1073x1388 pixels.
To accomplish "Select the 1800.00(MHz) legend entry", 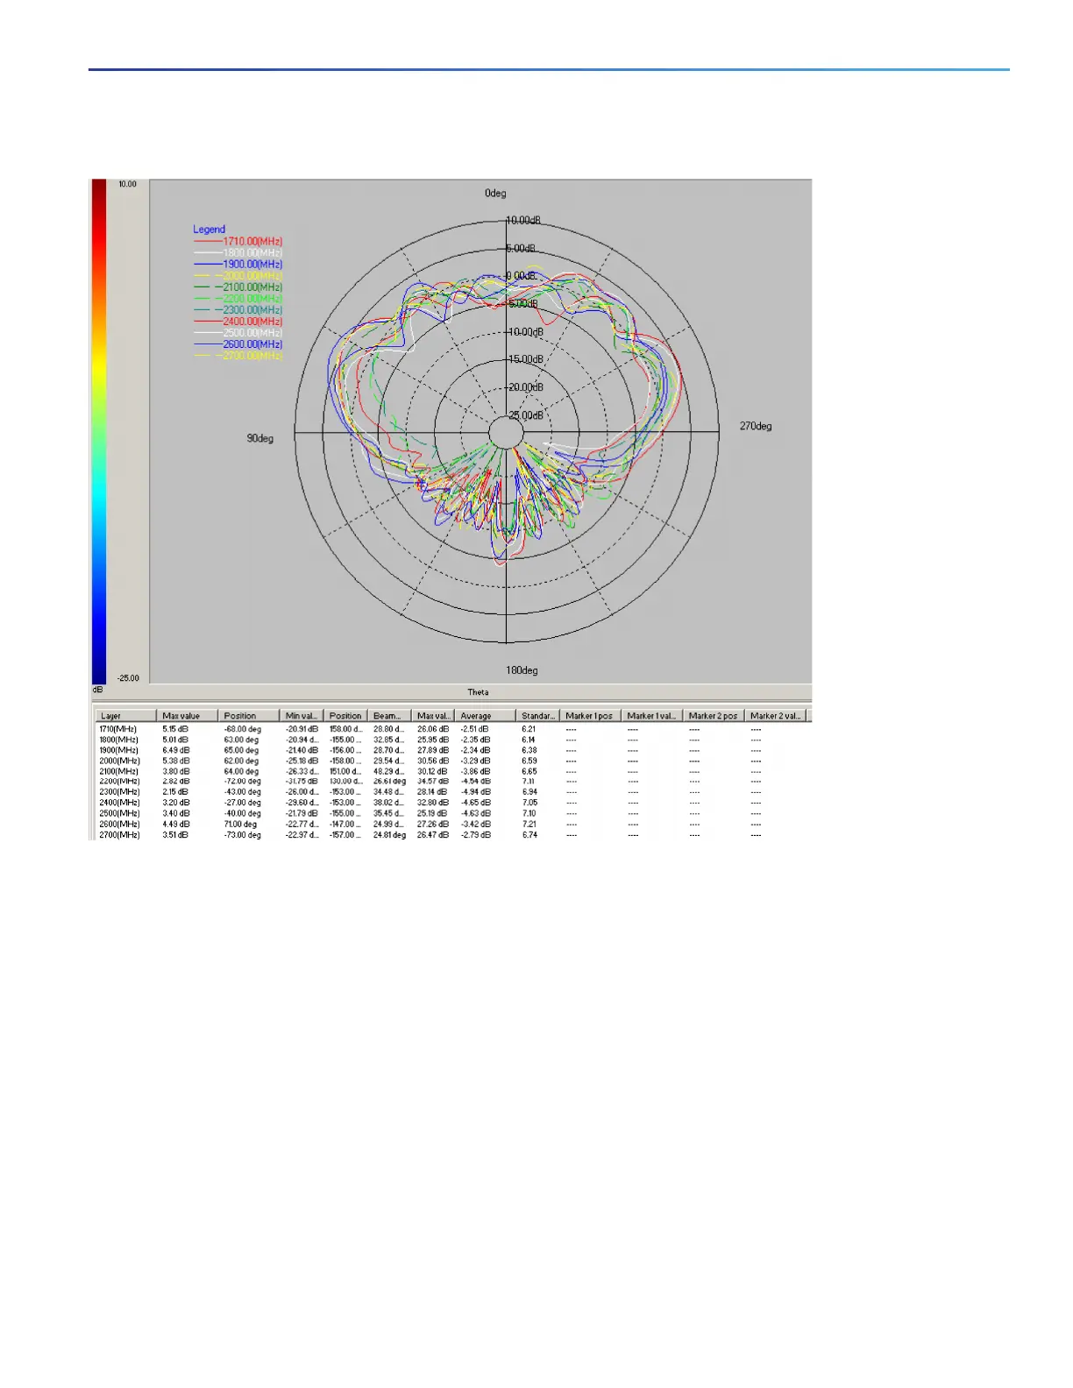I will pyautogui.click(x=238, y=252).
